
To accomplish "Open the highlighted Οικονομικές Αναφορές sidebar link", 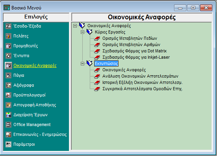I will [35, 65].
